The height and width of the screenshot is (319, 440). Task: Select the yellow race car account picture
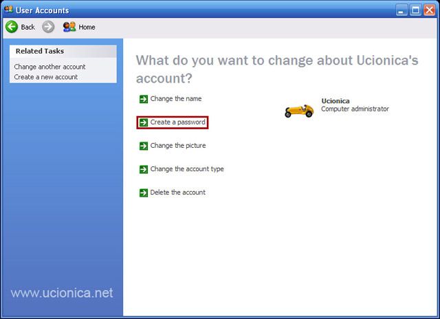pos(299,109)
